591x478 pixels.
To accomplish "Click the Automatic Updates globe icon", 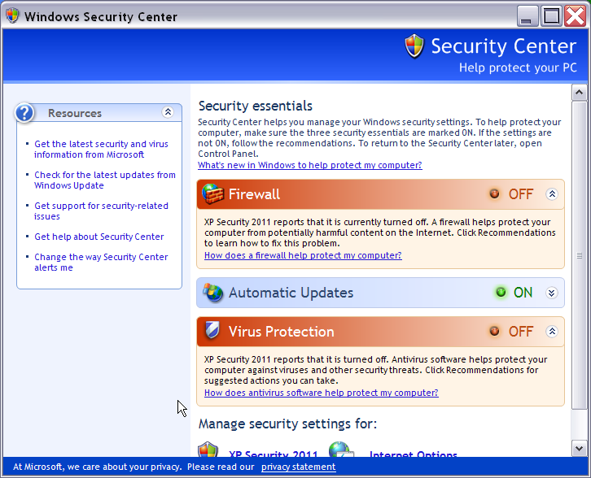I will [213, 293].
